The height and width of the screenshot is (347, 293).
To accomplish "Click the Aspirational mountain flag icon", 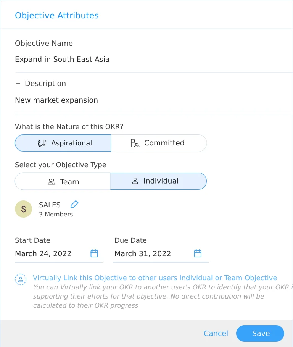I will point(42,143).
